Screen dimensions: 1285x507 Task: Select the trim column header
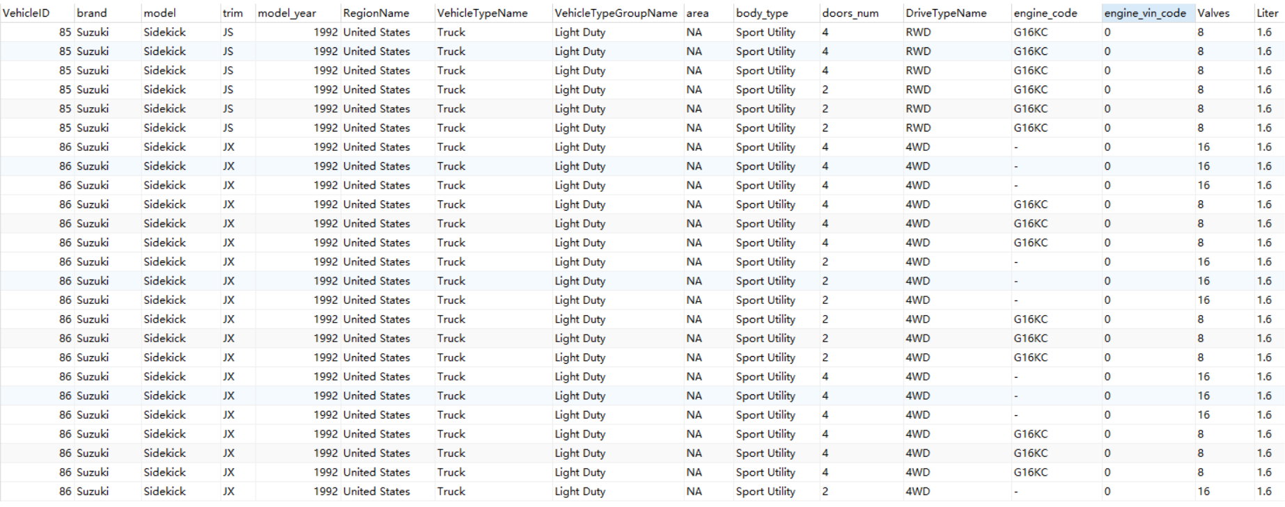(x=233, y=13)
